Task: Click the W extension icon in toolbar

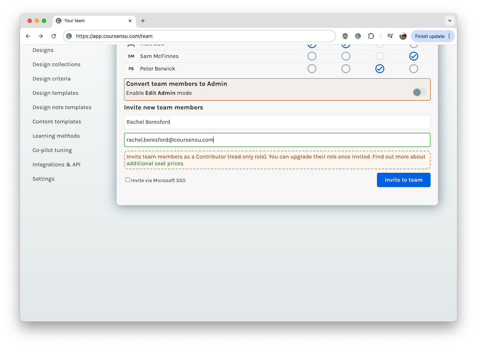Action: pos(345,36)
